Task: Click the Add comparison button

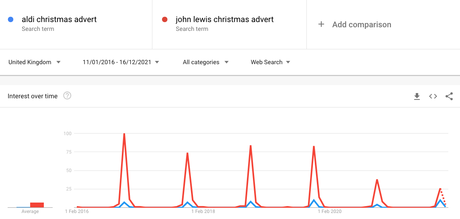Action: click(355, 24)
